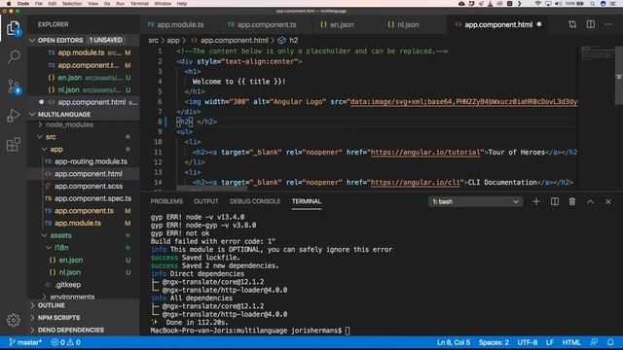Image resolution: width=623 pixels, height=350 pixels.
Task: Click the volume icon in the menu bar
Action: (x=558, y=4)
